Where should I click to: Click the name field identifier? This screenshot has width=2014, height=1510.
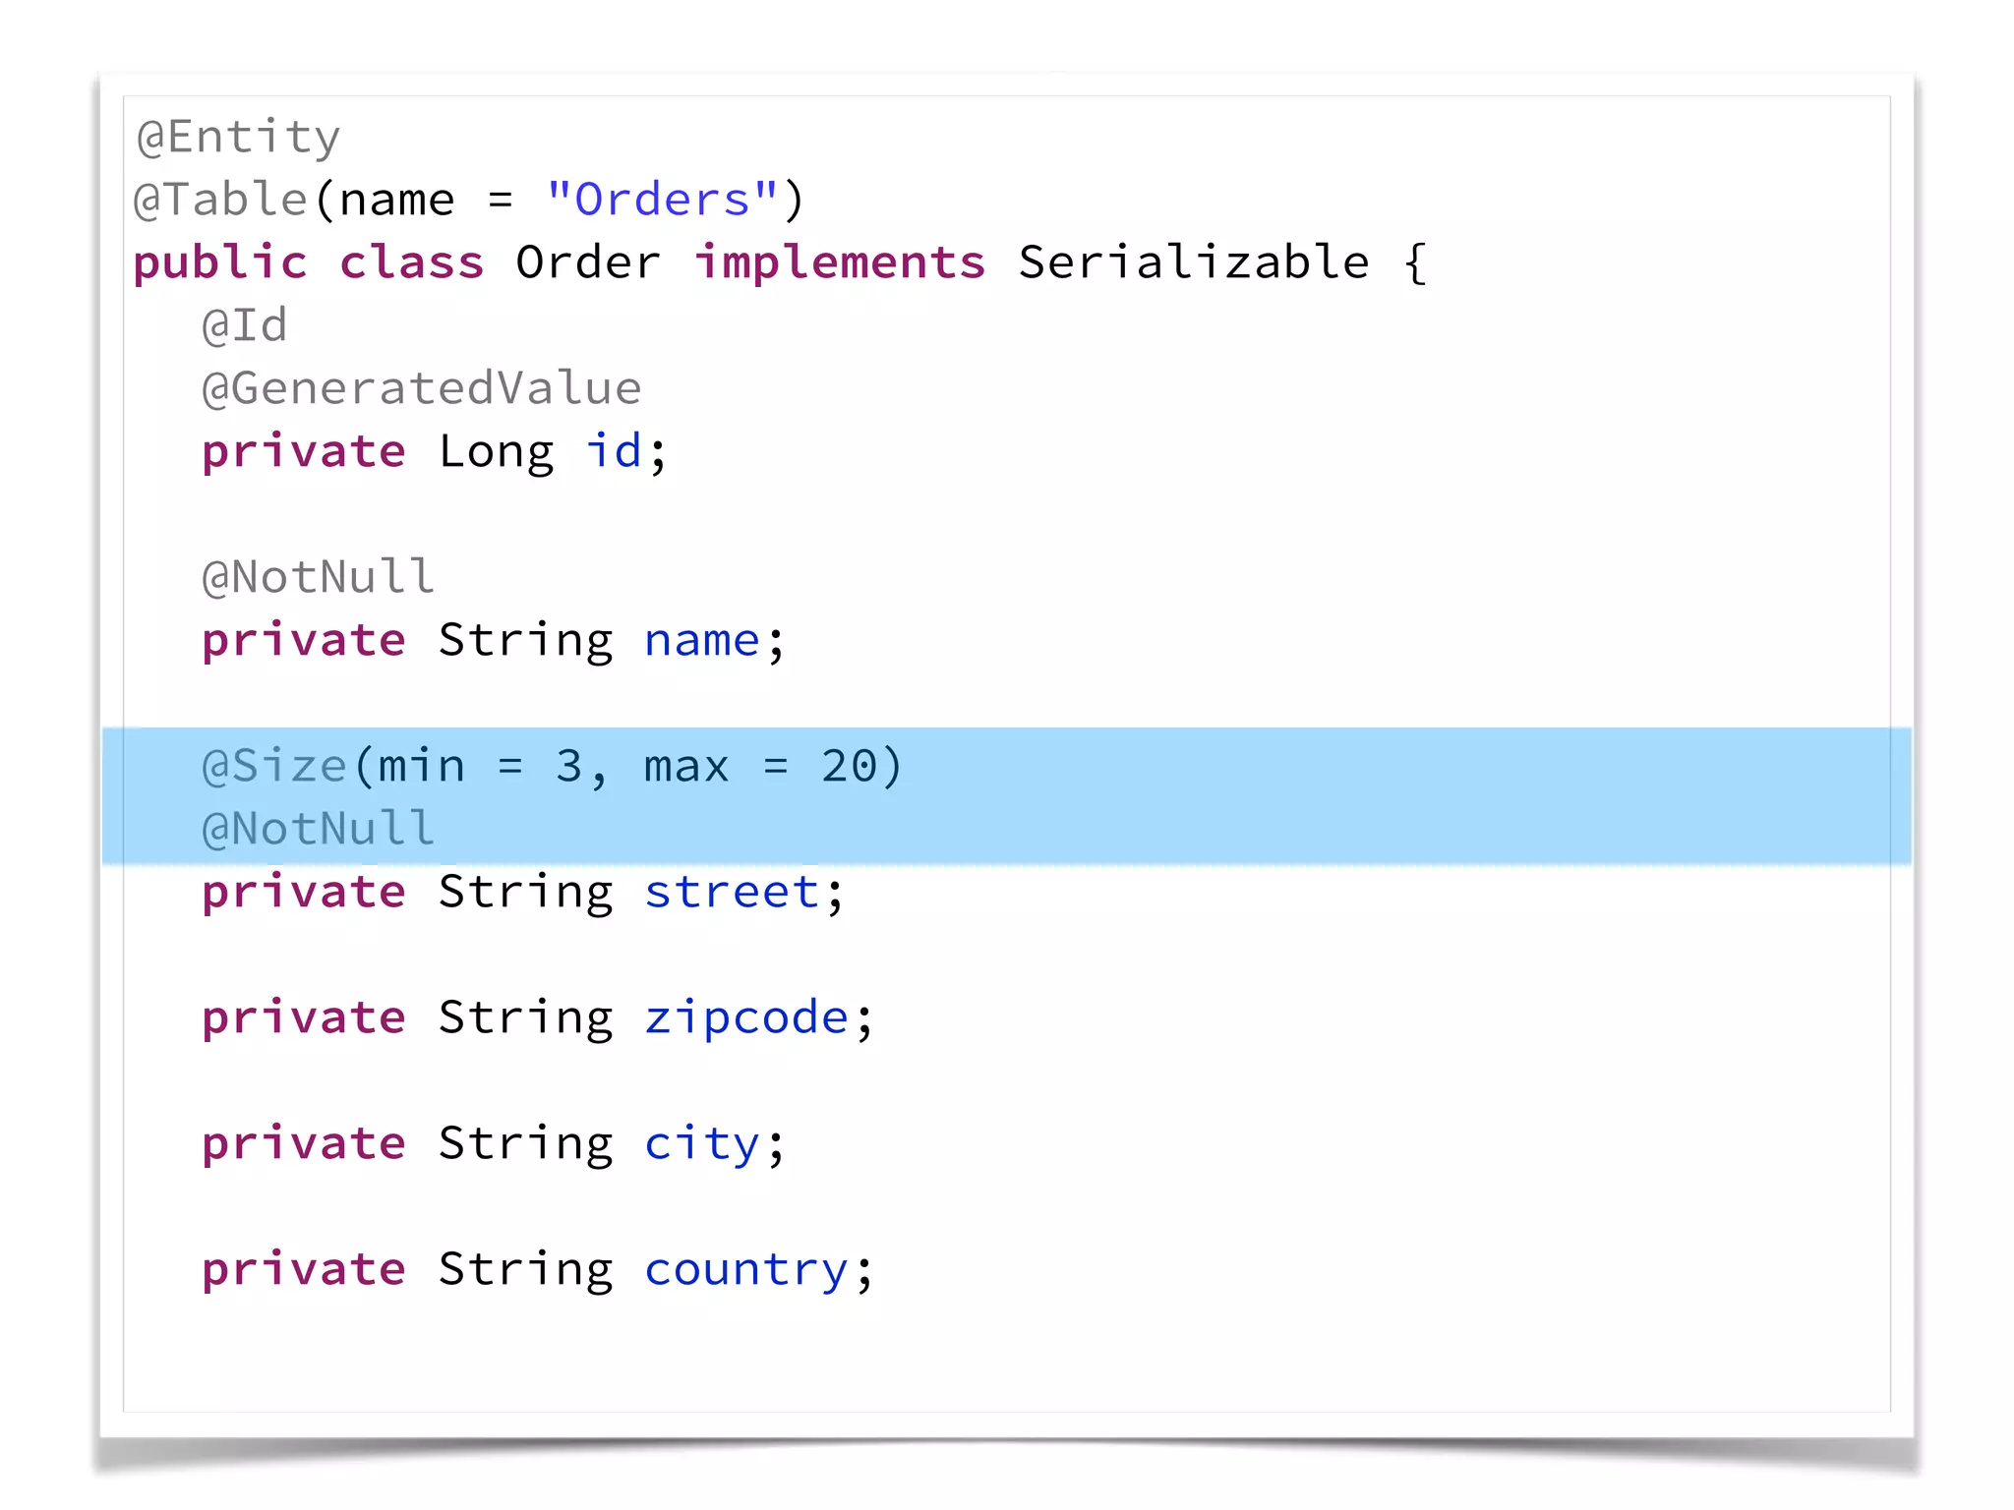pyautogui.click(x=702, y=641)
